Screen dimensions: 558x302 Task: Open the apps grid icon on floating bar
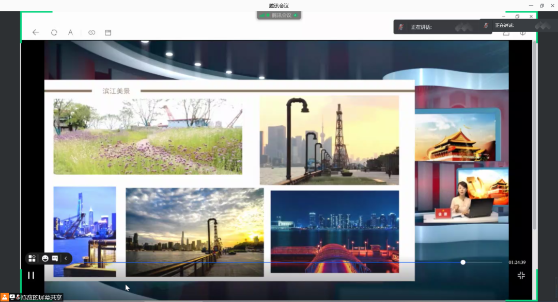tap(32, 258)
